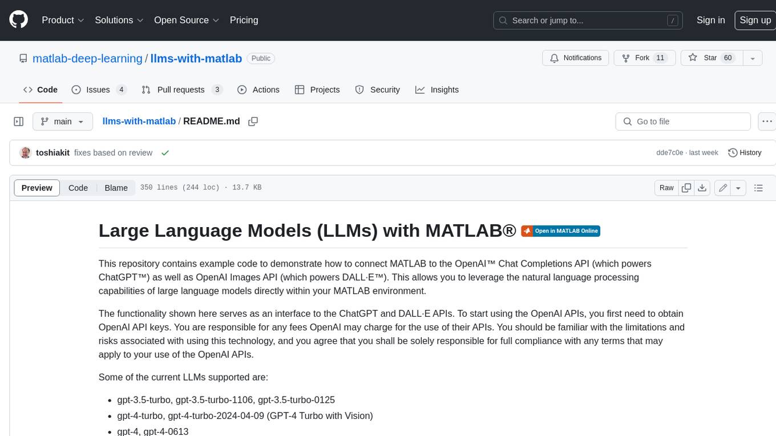Switch to the Projects tab
The image size is (776, 436).
coord(317,90)
